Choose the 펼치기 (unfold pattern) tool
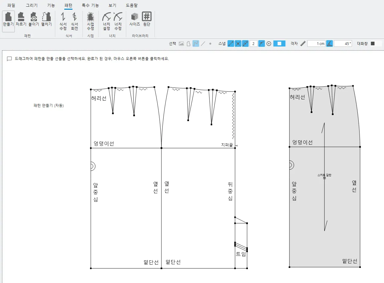Screen dimensions: 384x283 46,20
